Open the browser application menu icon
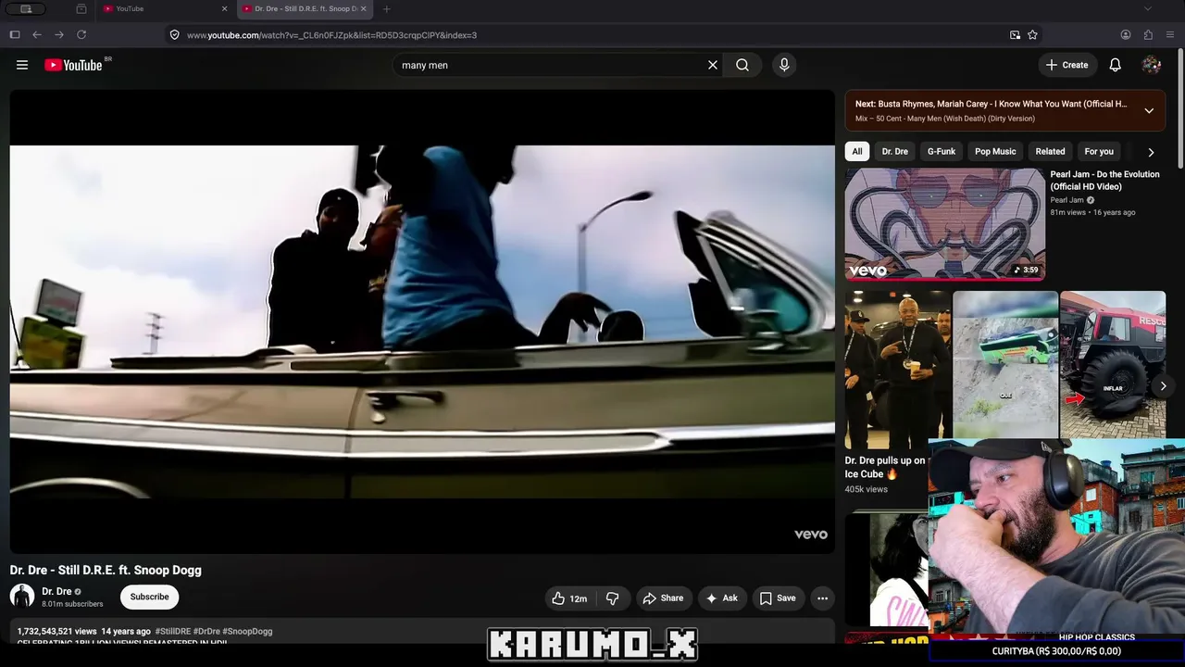 [x=1170, y=35]
